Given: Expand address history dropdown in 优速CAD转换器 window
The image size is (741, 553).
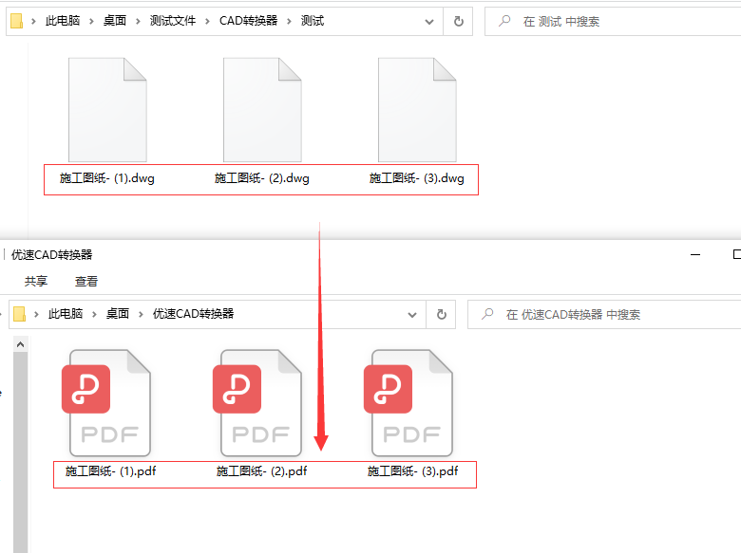Looking at the screenshot, I should 412,315.
